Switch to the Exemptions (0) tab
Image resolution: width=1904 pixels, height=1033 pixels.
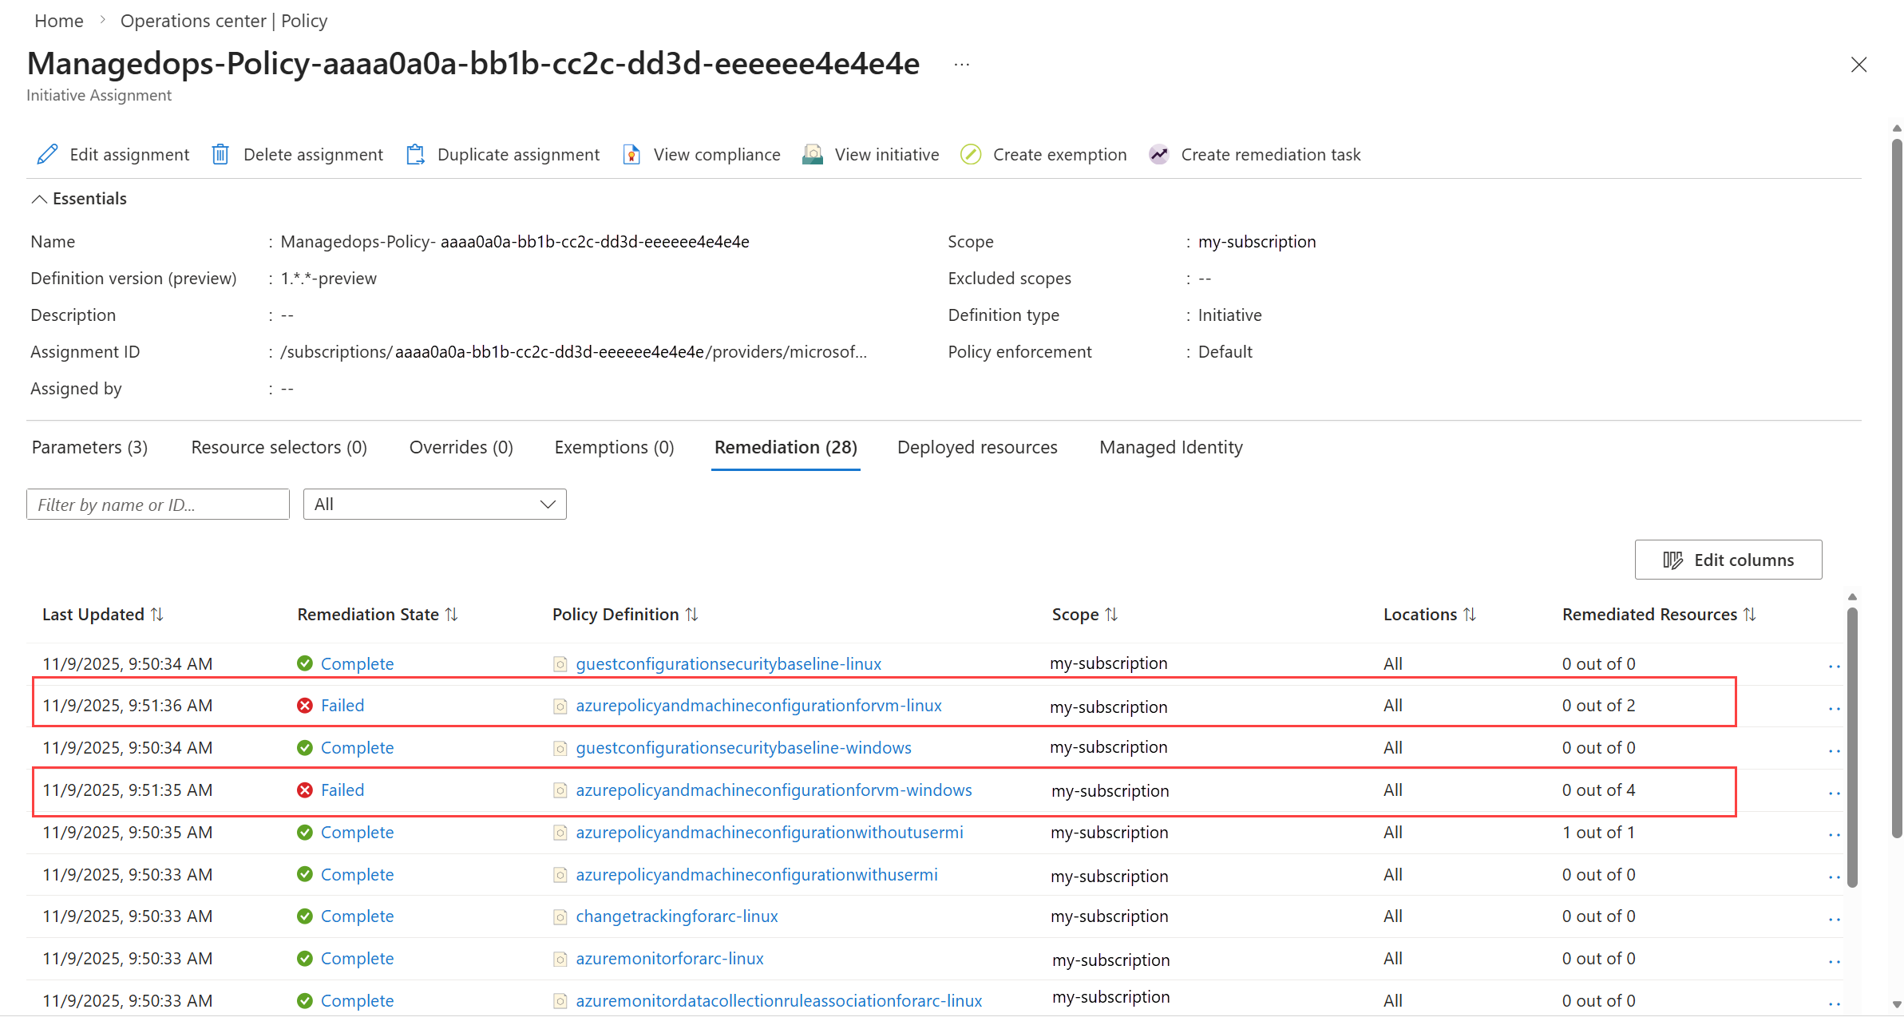click(x=615, y=447)
